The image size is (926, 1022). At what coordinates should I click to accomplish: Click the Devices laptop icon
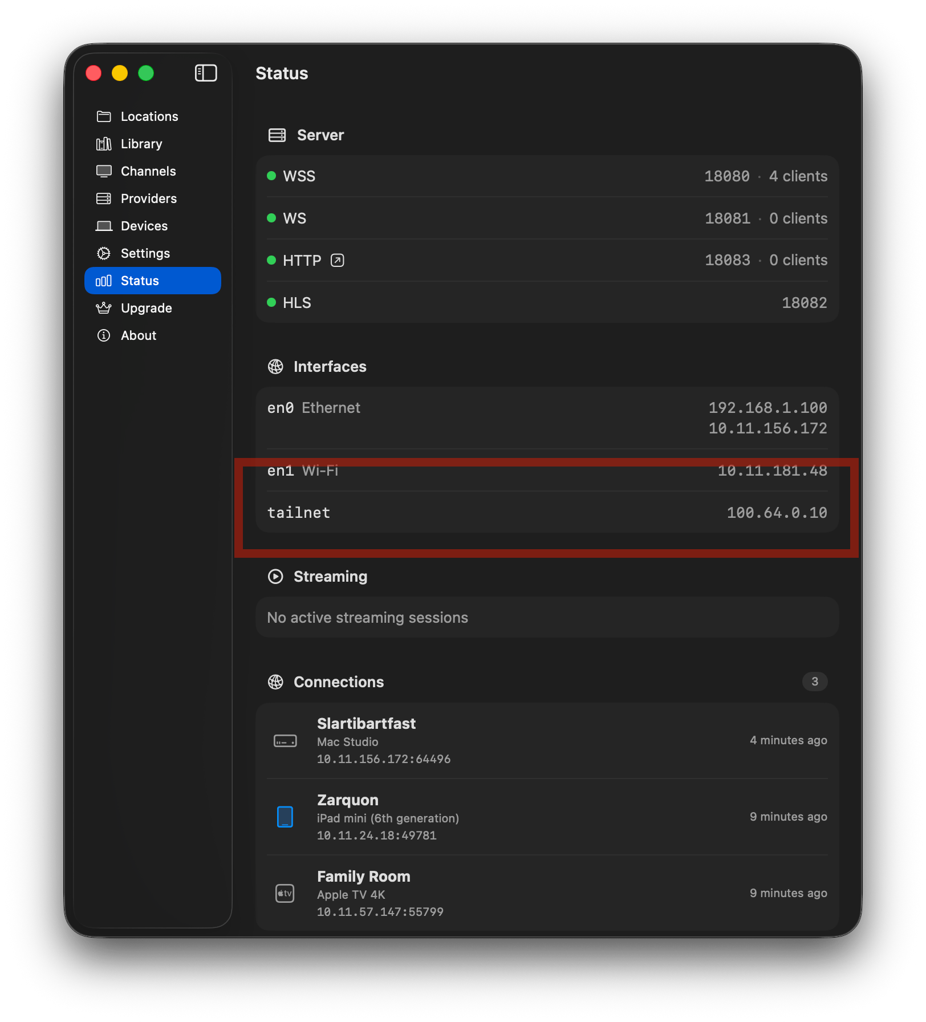click(104, 226)
